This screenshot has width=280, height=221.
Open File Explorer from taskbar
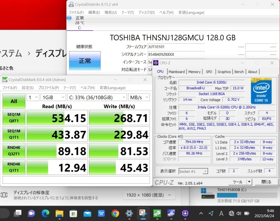click(x=59, y=213)
